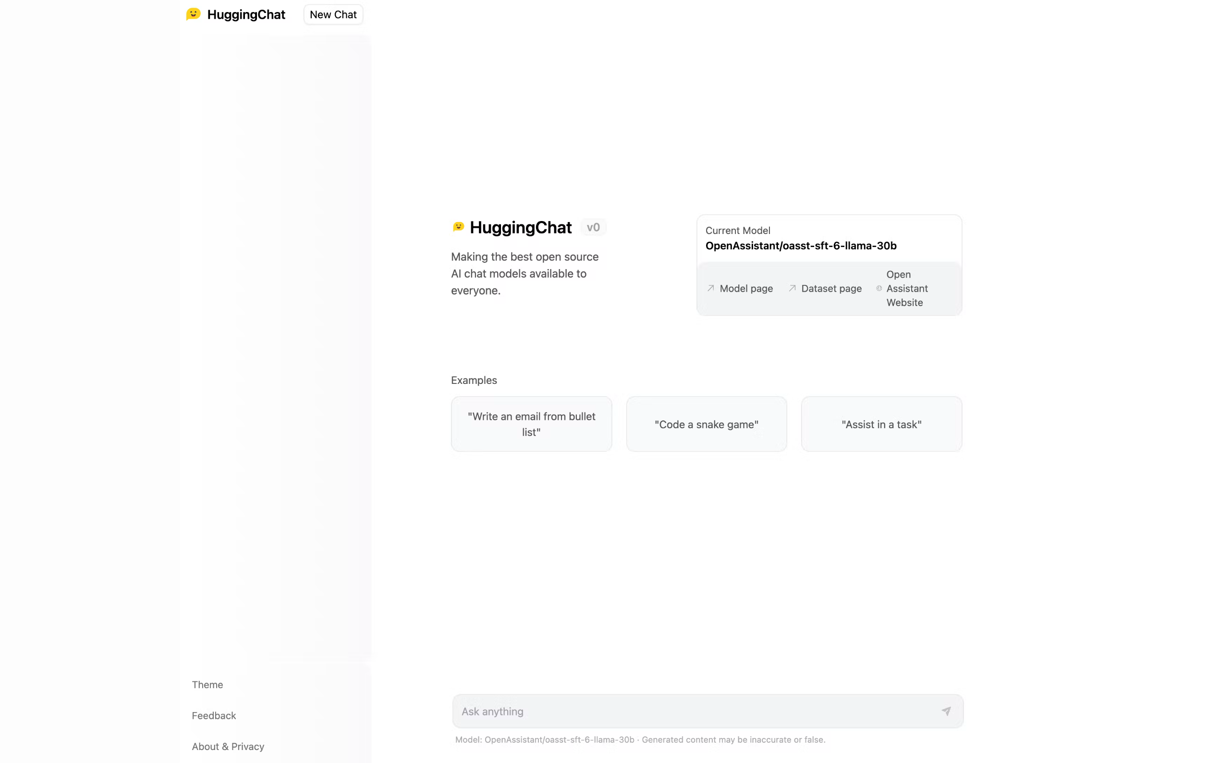
Task: Open About & Privacy
Action: [x=228, y=746]
